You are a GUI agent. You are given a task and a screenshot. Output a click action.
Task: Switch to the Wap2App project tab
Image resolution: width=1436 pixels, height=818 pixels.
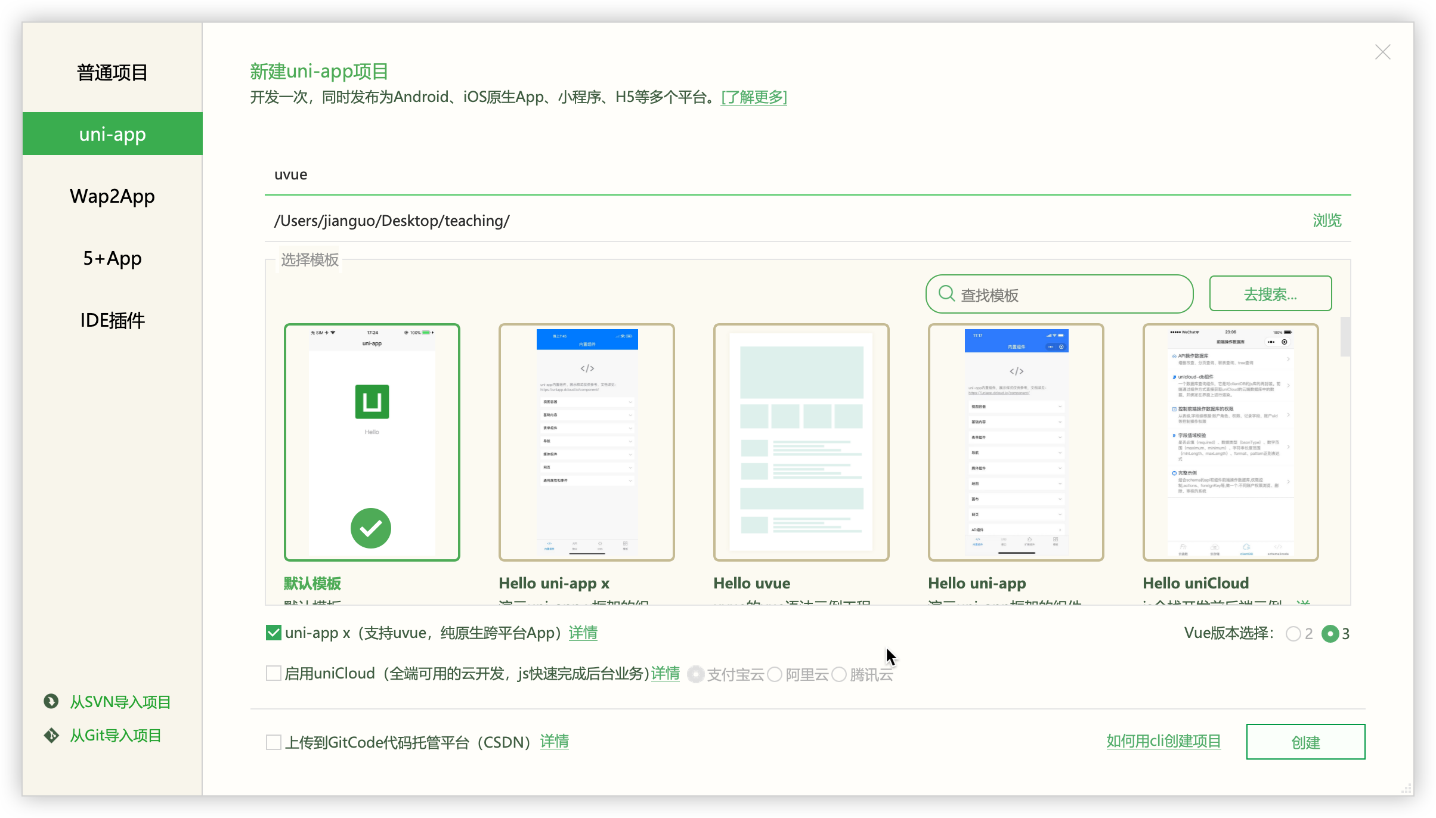tap(112, 196)
